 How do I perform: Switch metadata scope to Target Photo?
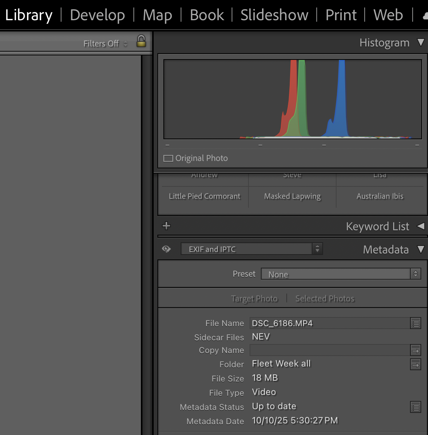pos(254,298)
